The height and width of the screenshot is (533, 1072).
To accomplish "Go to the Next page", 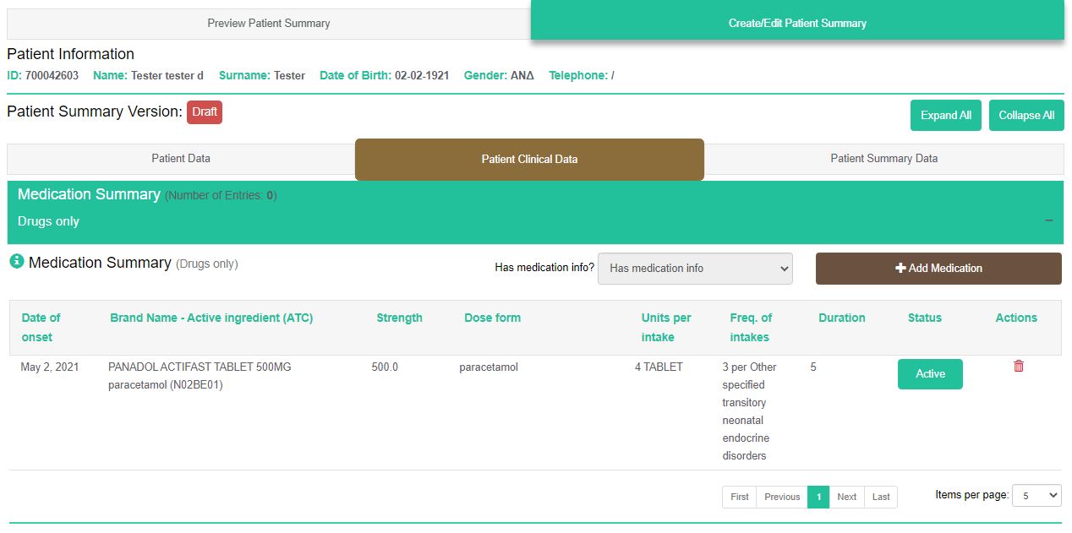I will (x=846, y=498).
